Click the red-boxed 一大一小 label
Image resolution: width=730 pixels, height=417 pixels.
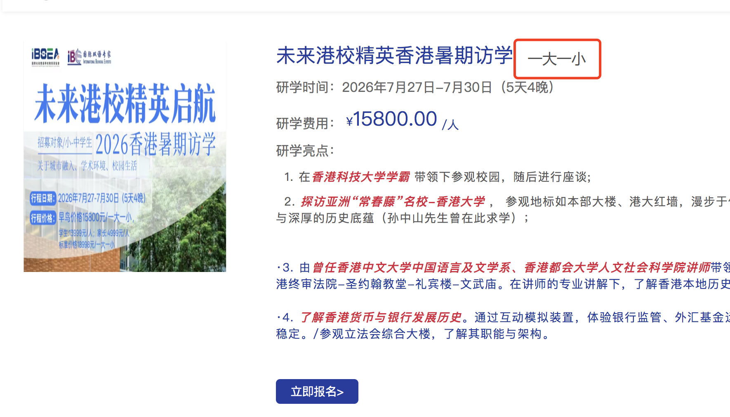(557, 59)
